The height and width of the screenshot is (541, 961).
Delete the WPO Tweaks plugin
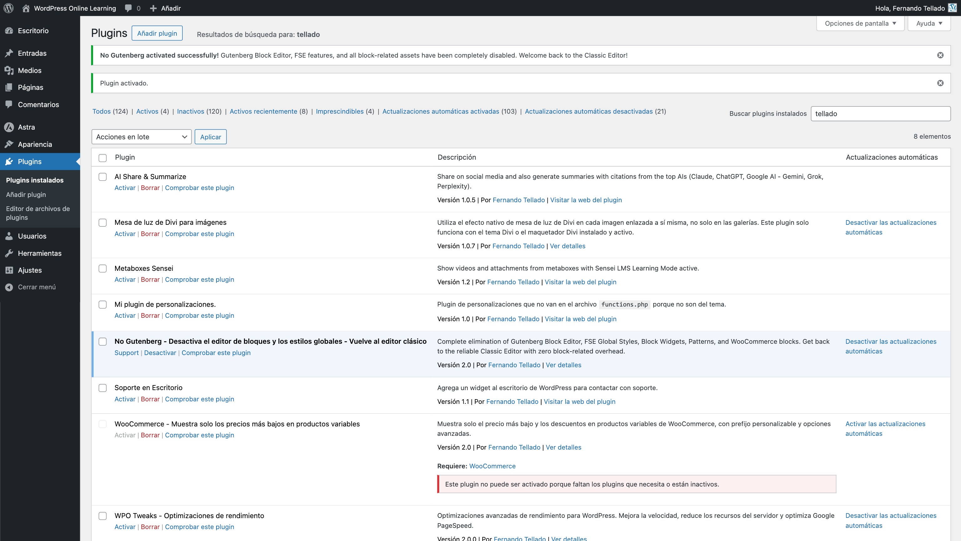pos(150,527)
